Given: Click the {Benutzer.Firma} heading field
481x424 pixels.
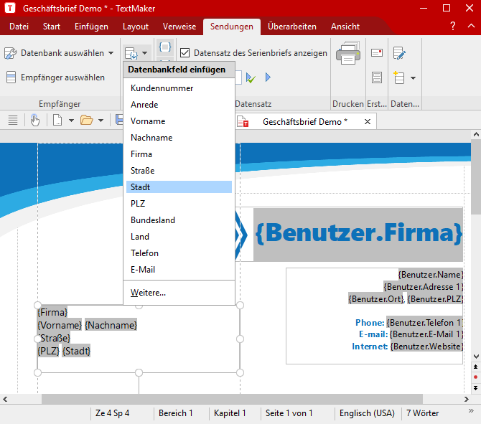Looking at the screenshot, I should pos(358,234).
